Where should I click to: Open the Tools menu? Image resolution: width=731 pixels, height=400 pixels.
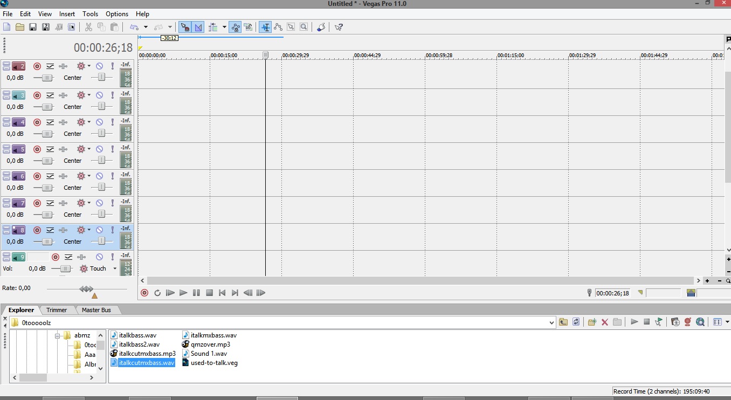coord(91,14)
